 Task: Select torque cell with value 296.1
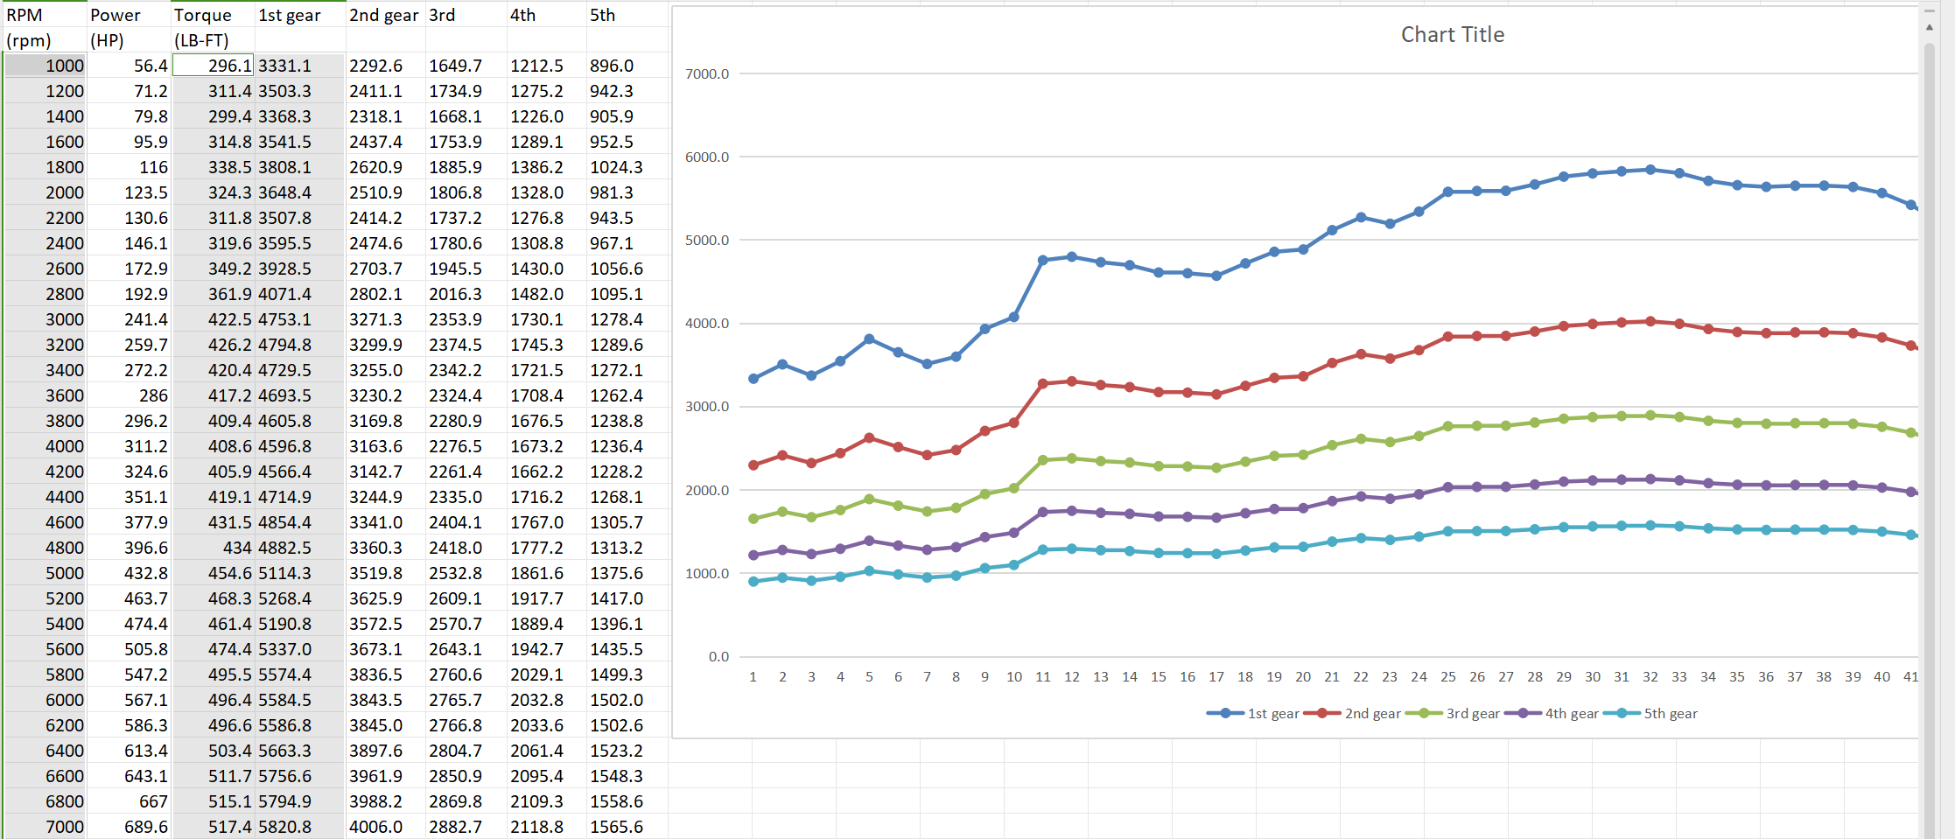(x=214, y=66)
